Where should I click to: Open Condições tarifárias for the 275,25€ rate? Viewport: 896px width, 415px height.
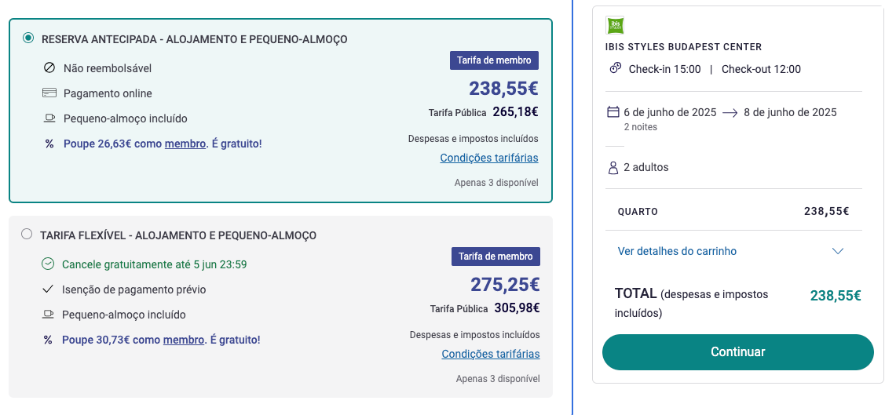(x=491, y=354)
